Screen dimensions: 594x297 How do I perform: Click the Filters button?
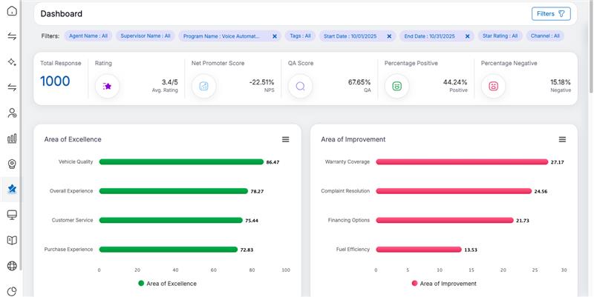click(x=551, y=13)
